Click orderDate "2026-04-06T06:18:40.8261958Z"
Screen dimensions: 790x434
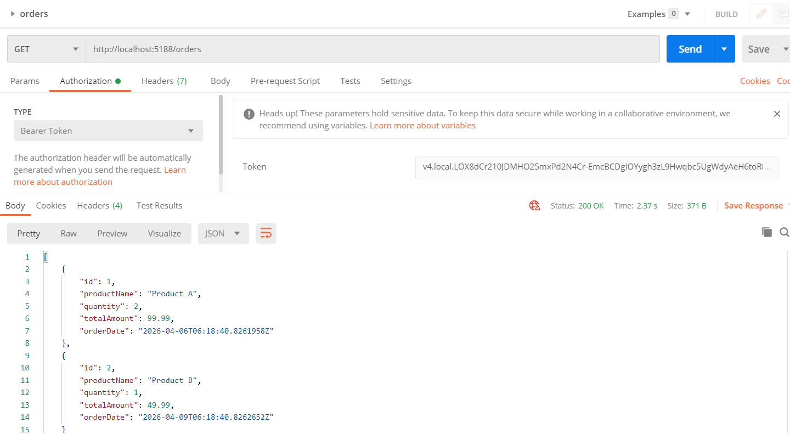pos(206,331)
